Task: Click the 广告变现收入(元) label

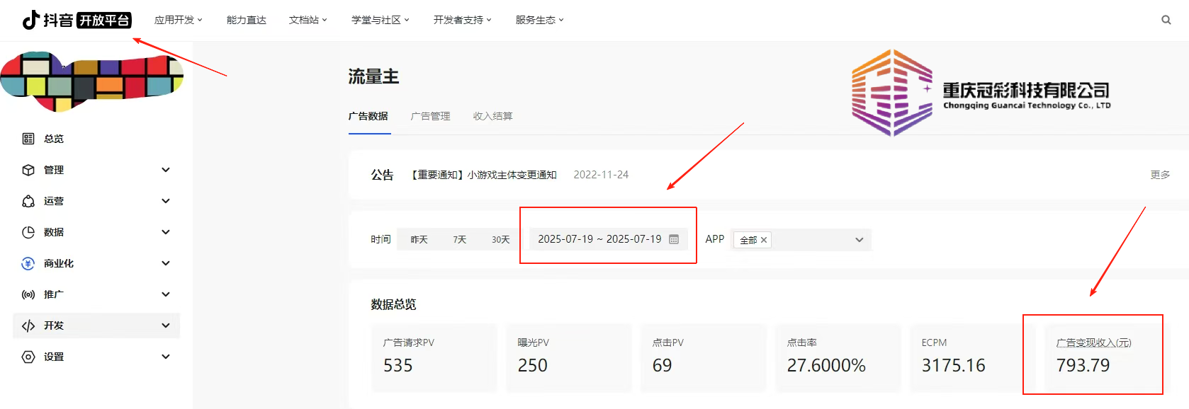Action: (1093, 342)
